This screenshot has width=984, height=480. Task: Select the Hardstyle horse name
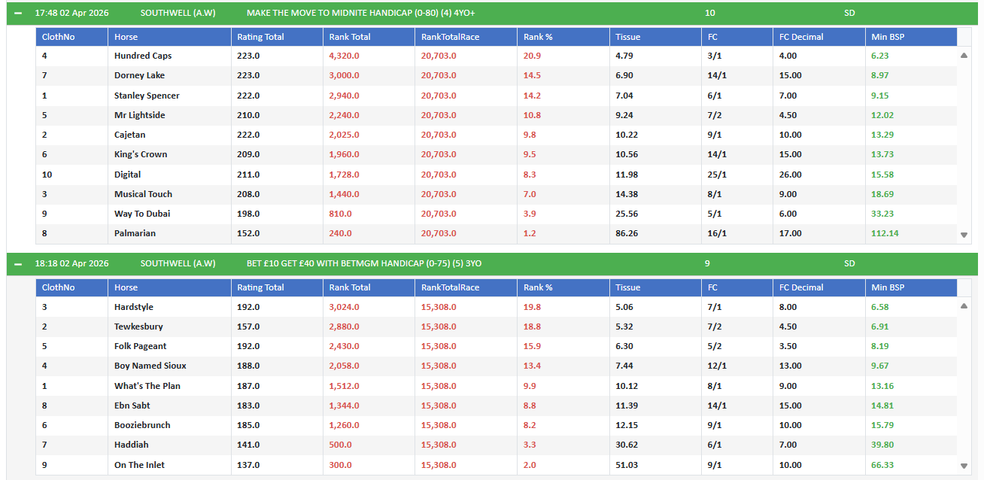pyautogui.click(x=136, y=307)
